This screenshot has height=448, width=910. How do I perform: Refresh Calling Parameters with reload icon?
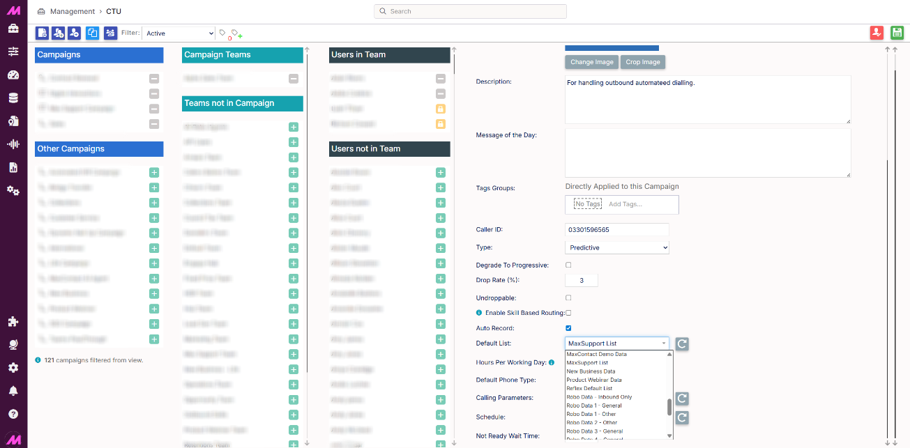pos(682,398)
